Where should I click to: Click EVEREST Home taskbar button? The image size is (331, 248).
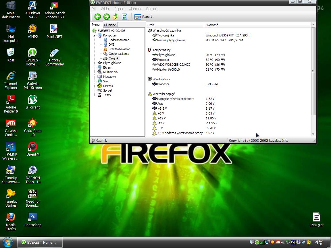(40, 242)
